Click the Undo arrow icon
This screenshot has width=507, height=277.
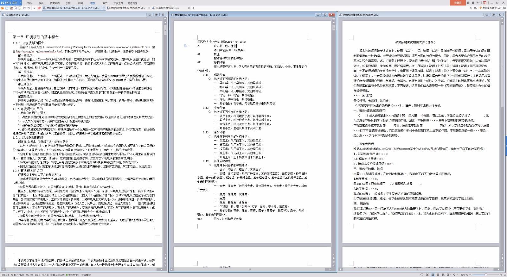24,8
